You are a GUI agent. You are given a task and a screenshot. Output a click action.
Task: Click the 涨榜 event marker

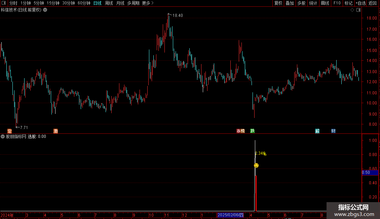241,131
